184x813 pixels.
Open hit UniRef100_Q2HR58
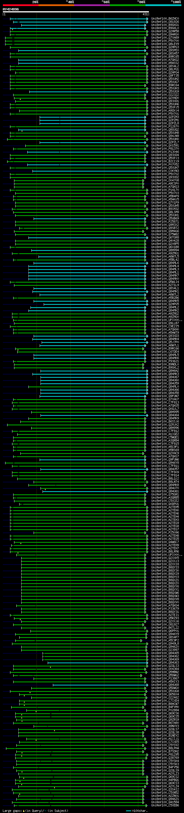165,31
